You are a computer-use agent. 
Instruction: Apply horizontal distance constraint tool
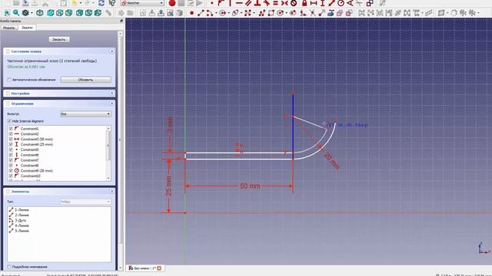pyautogui.click(x=314, y=3)
